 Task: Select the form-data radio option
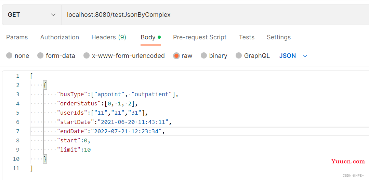point(40,56)
